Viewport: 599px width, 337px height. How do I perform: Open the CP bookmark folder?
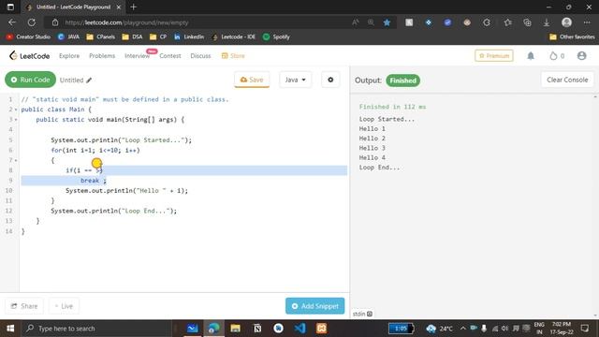coord(158,37)
